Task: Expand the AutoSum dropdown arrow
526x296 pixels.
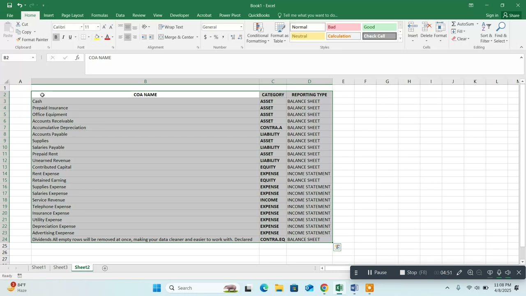Action: (477, 24)
